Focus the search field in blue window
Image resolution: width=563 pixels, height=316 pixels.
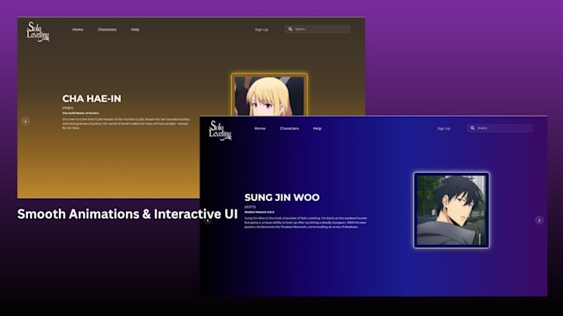click(x=500, y=128)
